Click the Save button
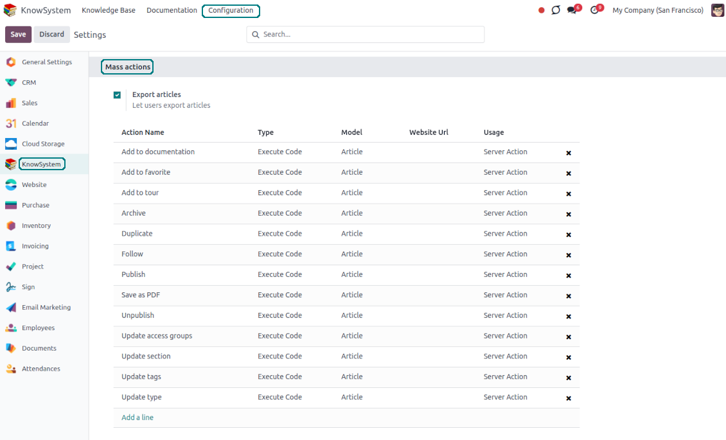Viewport: 726px width, 440px height. click(x=18, y=35)
